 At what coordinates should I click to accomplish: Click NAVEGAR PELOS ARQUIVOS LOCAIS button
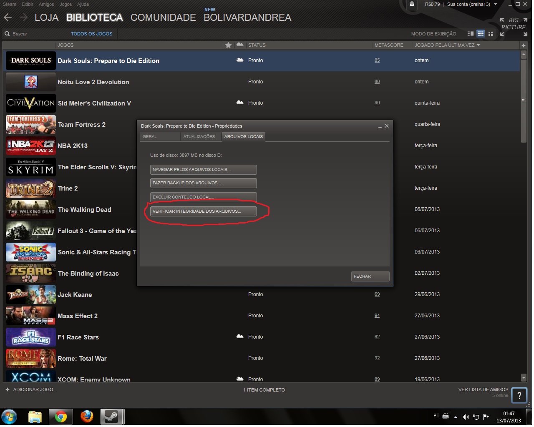204,169
